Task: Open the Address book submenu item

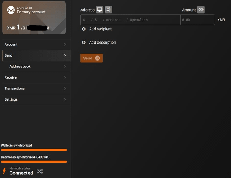Action: [36, 67]
